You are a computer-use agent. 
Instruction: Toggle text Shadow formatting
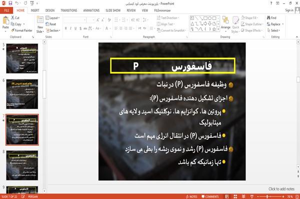pos(80,28)
